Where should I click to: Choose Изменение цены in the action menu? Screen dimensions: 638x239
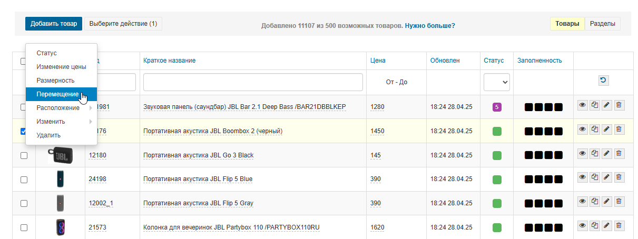point(61,67)
